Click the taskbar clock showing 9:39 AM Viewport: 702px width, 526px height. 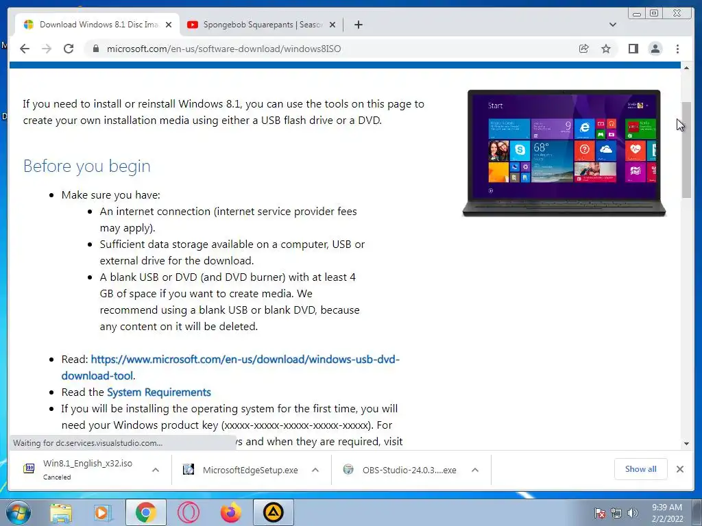tap(667, 513)
